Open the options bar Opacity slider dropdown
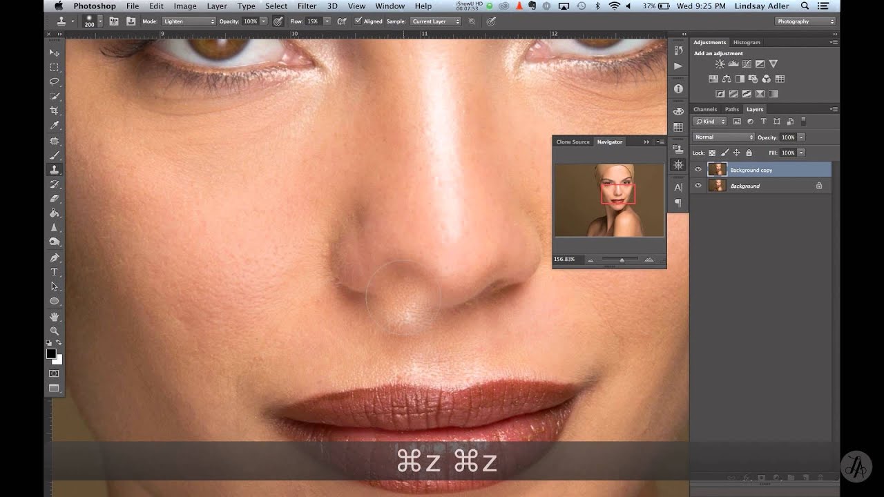Screen dimensions: 884x497 point(264,21)
